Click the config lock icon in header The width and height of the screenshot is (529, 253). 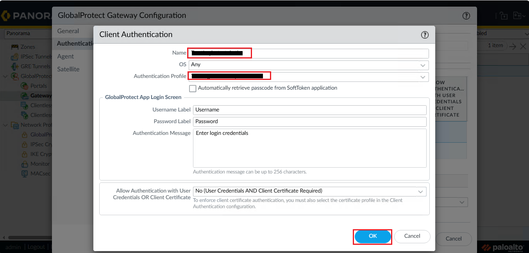tap(503, 16)
